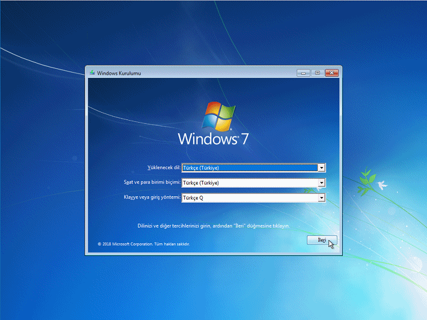427x320 pixels.
Task: Click the Windows Kurulumu title bar text
Action: 119,73
